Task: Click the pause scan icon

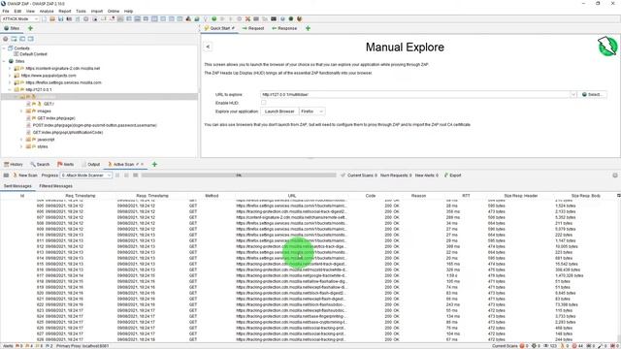Action: pos(117,175)
